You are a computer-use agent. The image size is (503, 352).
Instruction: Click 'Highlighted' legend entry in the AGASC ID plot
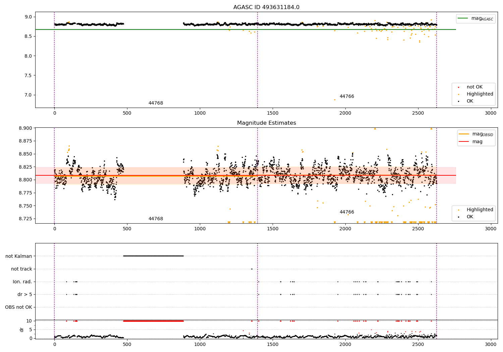[x=480, y=94]
